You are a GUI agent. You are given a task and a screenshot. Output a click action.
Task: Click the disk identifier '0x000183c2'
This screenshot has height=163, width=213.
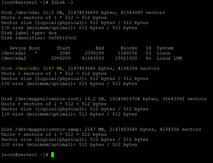click(62, 38)
